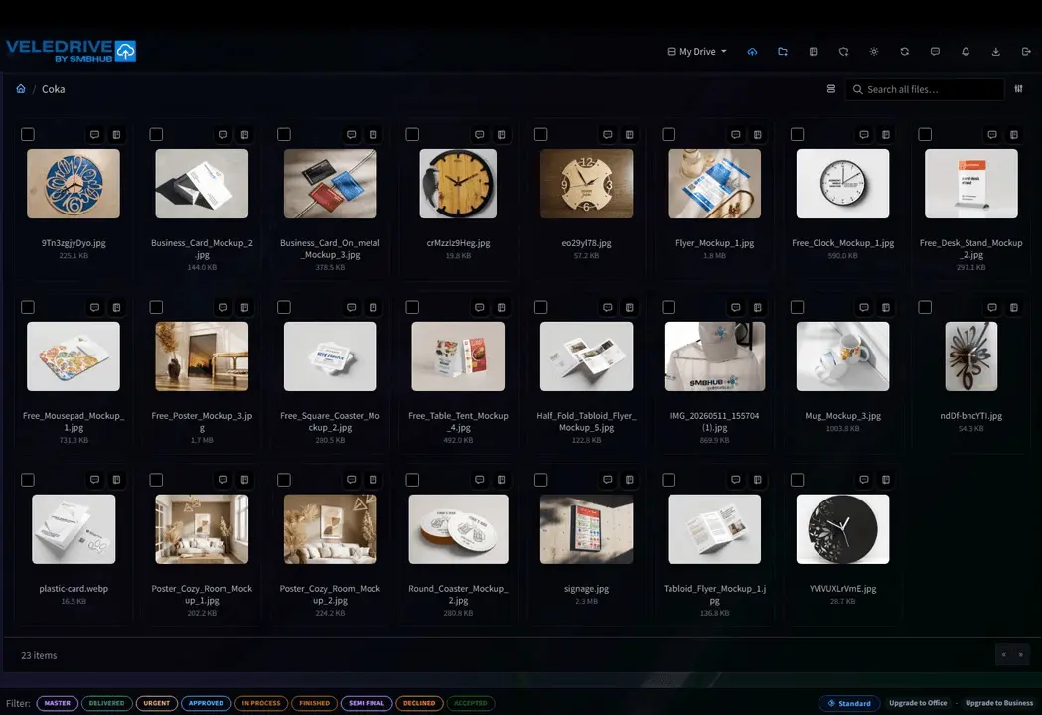Open the Free_Poster_Mockup_3.jpg thumbnail

tap(202, 357)
